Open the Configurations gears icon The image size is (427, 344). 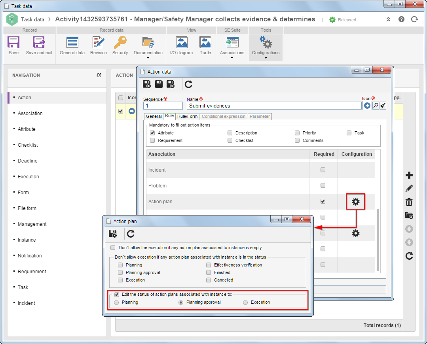coord(266,42)
